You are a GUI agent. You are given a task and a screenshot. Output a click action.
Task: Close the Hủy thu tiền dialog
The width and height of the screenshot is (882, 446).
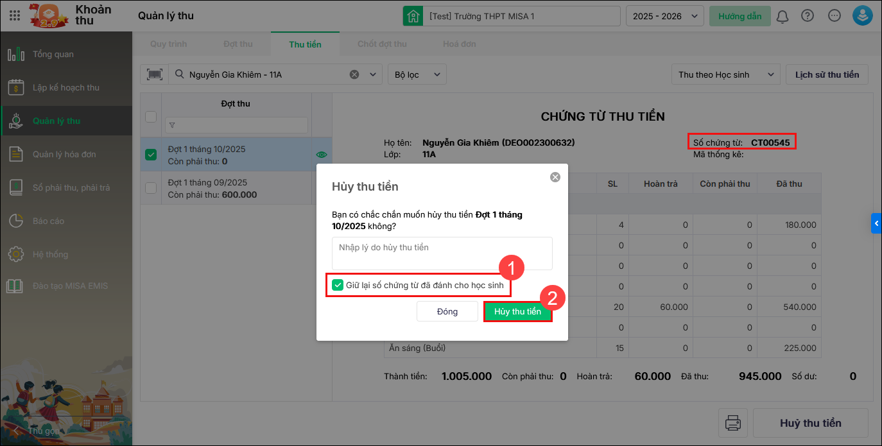[x=555, y=177]
